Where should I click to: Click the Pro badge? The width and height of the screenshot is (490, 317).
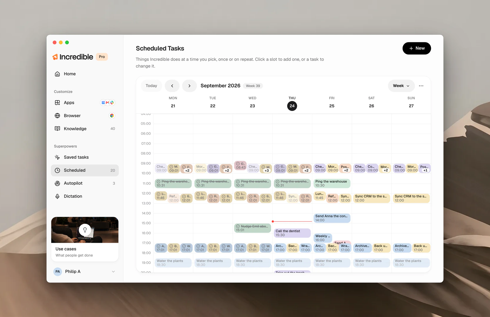click(102, 57)
